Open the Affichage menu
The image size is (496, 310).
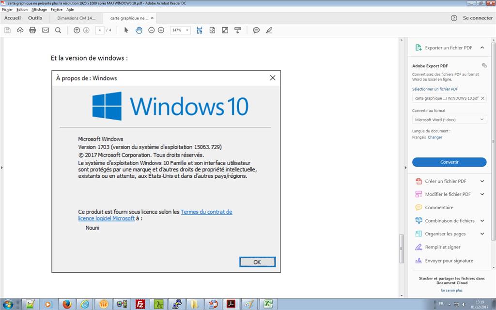coord(39,10)
